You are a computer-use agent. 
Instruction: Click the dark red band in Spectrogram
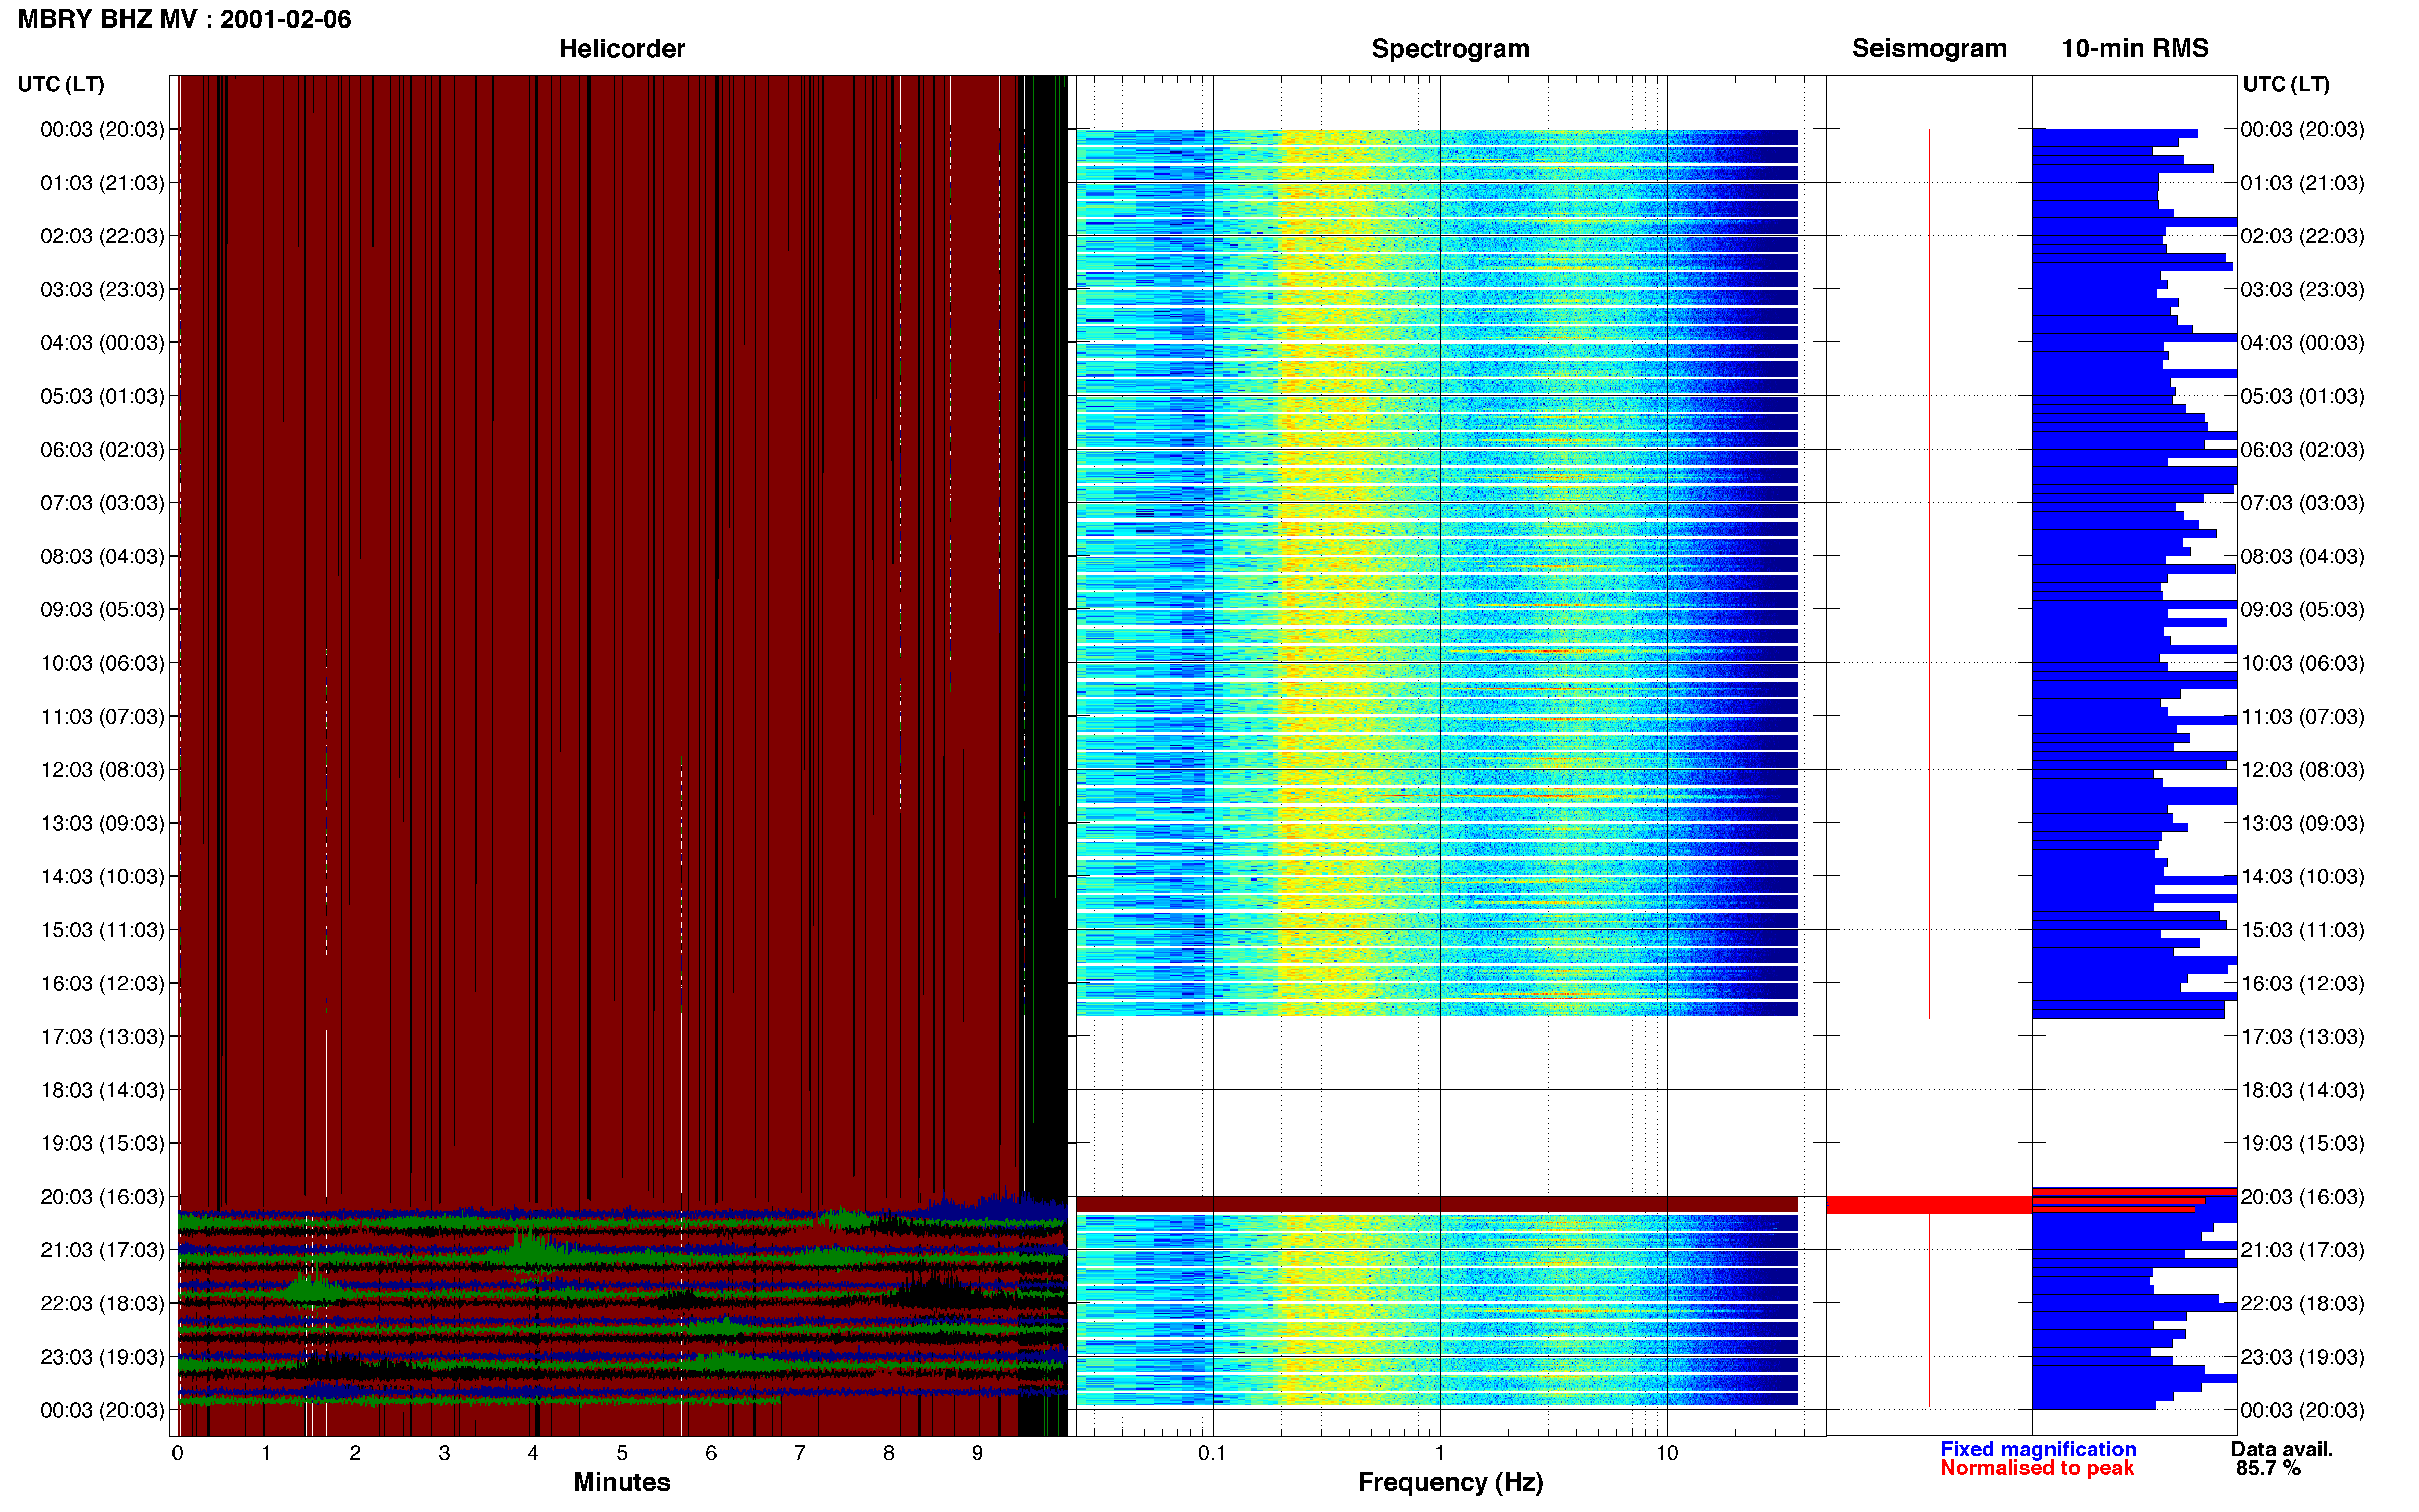1437,1205
